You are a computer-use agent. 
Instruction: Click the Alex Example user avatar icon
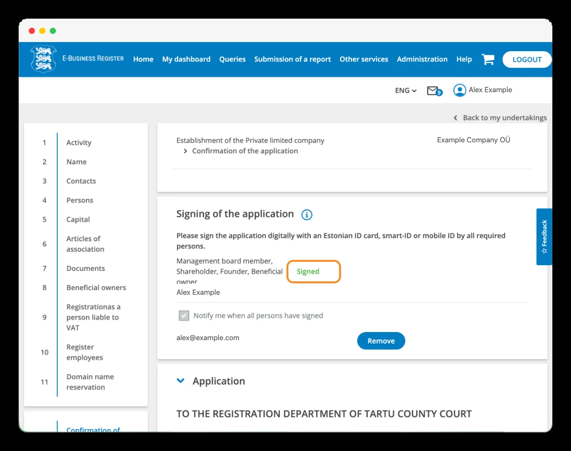coord(460,90)
